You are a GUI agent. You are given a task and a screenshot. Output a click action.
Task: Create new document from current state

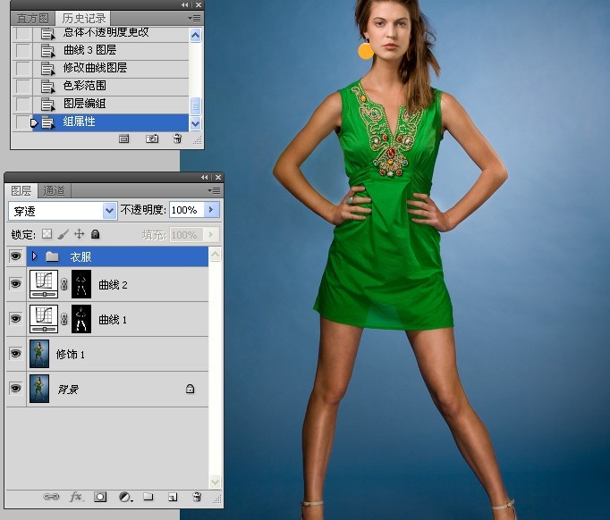point(123,138)
